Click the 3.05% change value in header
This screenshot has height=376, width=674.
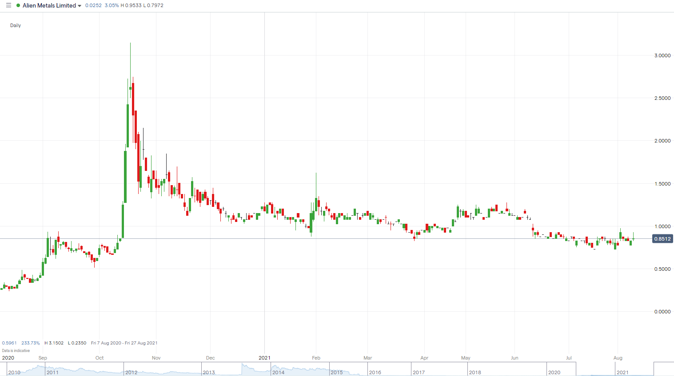tap(112, 5)
